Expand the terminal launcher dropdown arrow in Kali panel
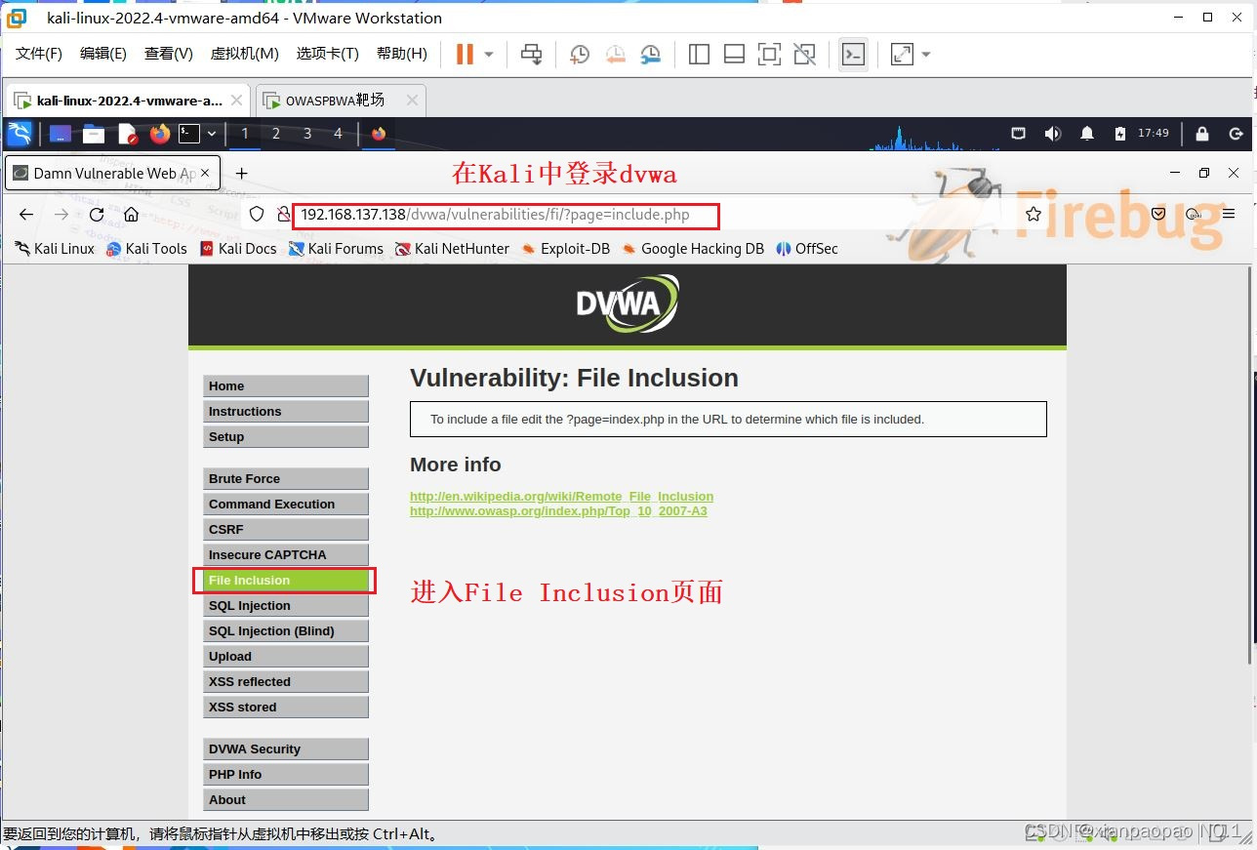 coord(211,134)
